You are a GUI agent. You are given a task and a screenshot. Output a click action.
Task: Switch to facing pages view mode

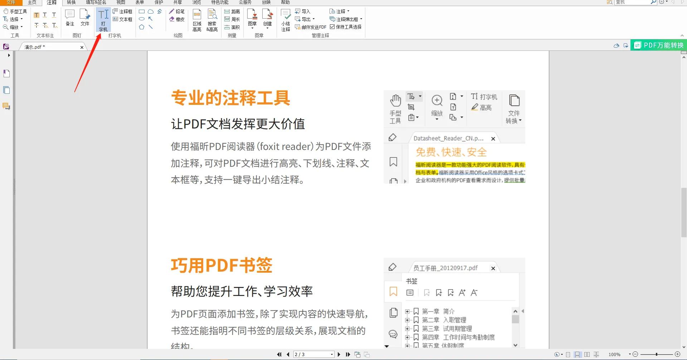(587, 355)
